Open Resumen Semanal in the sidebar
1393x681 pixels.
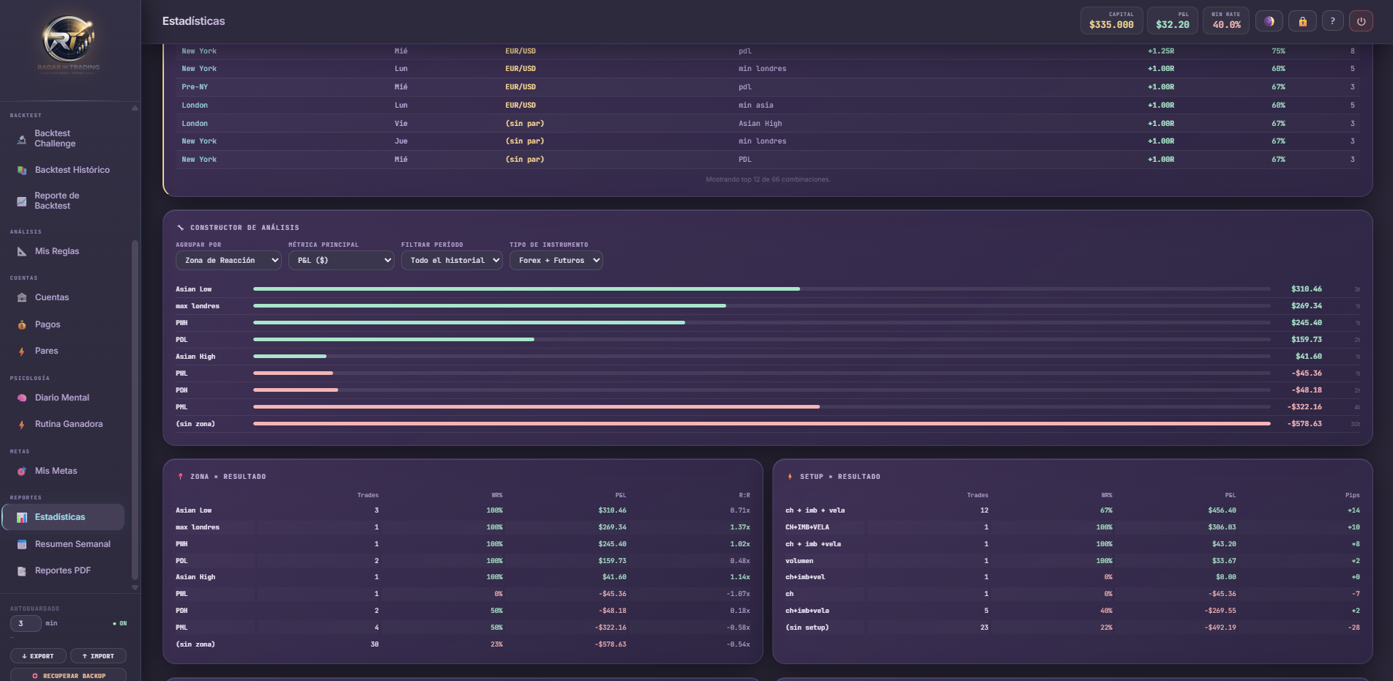63,544
